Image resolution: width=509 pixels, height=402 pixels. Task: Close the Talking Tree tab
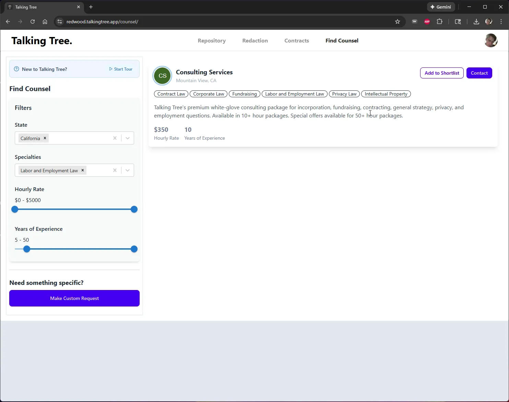[x=79, y=7]
